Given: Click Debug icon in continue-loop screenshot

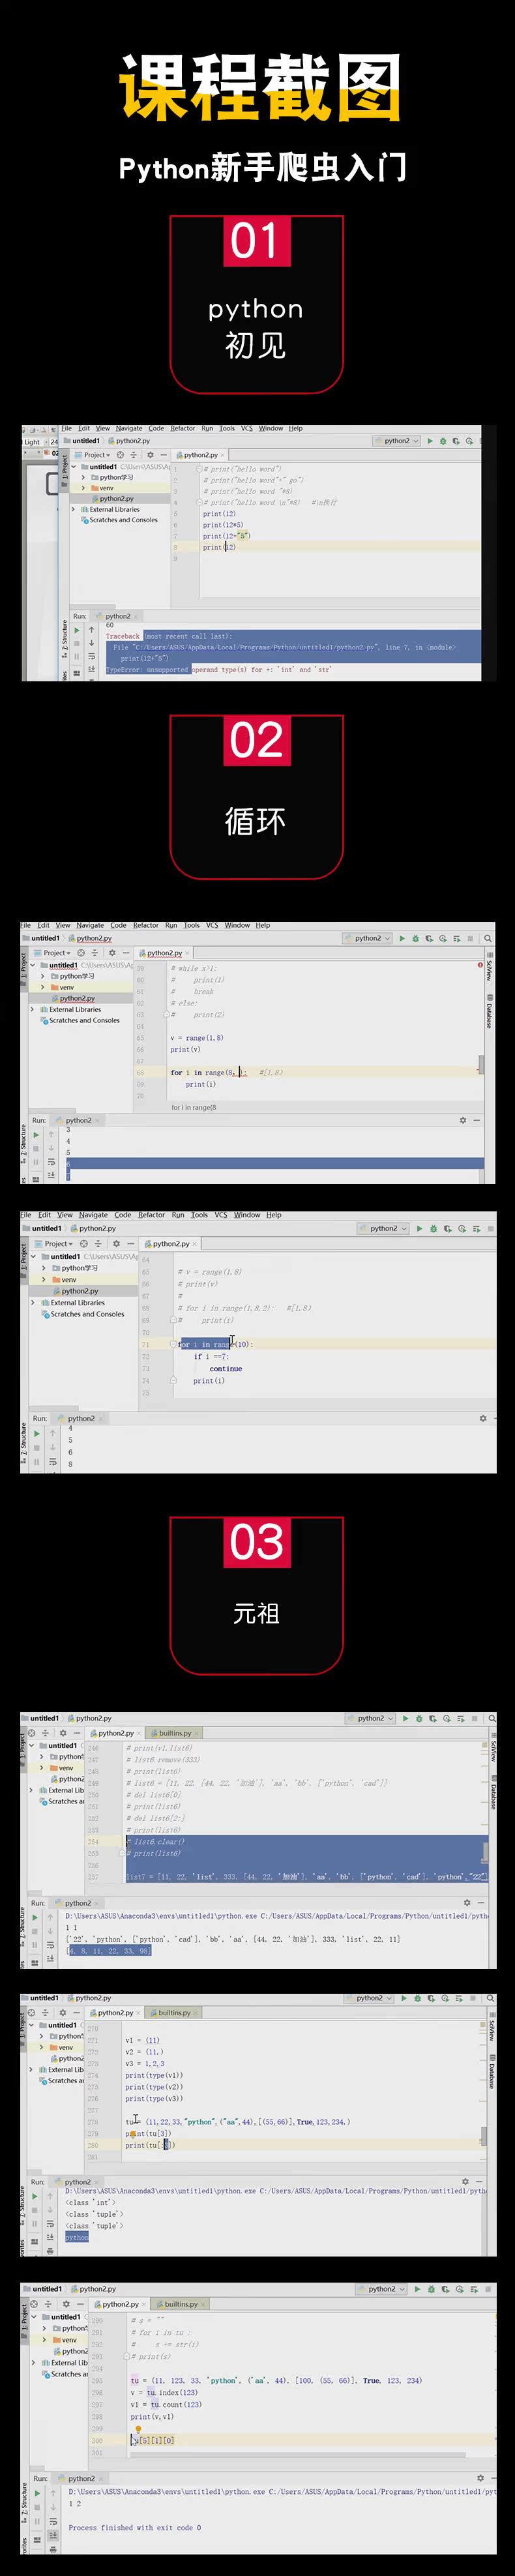Looking at the screenshot, I should [x=433, y=1229].
